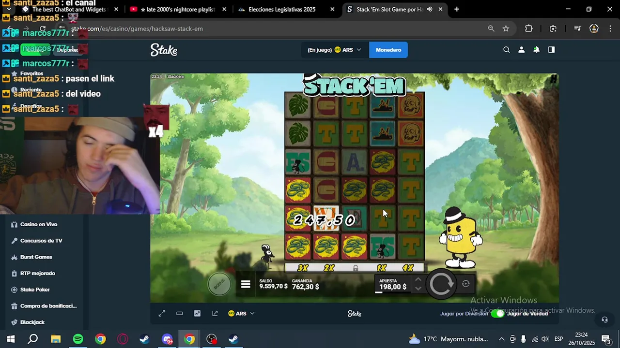Open live support headset icon
Screen dimensions: 620x348
[x=604, y=319]
